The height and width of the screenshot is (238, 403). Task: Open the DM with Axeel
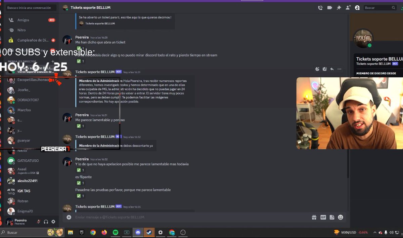(x=31, y=171)
